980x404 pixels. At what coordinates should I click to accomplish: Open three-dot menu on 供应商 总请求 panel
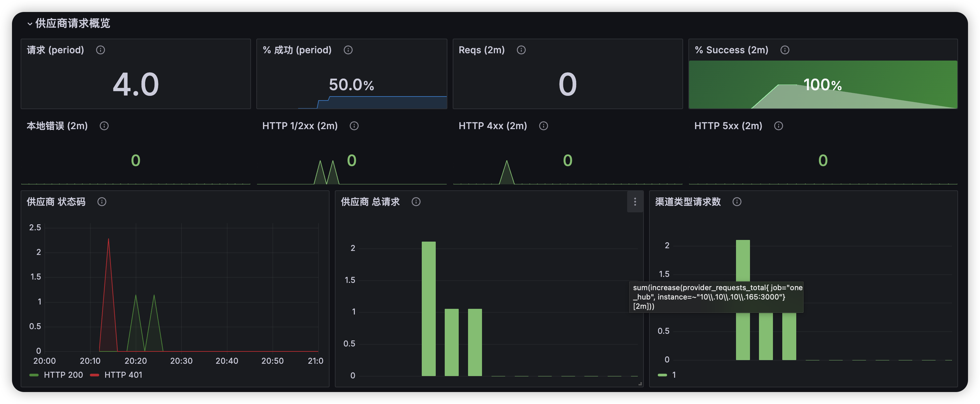(x=635, y=202)
